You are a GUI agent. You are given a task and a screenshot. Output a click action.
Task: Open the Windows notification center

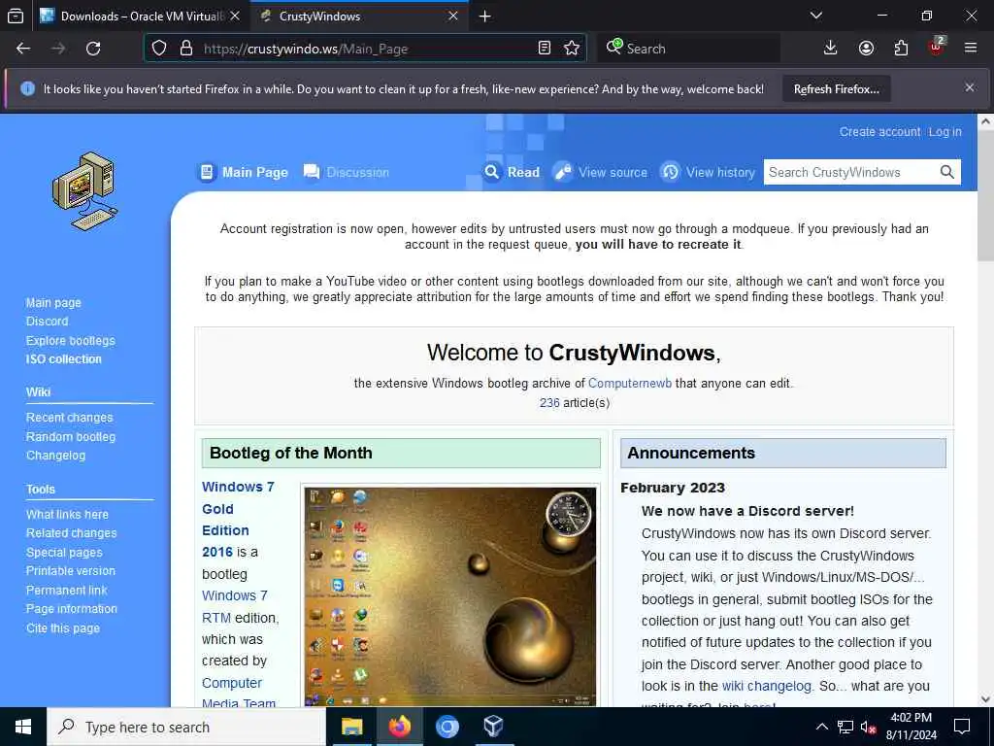point(962,727)
